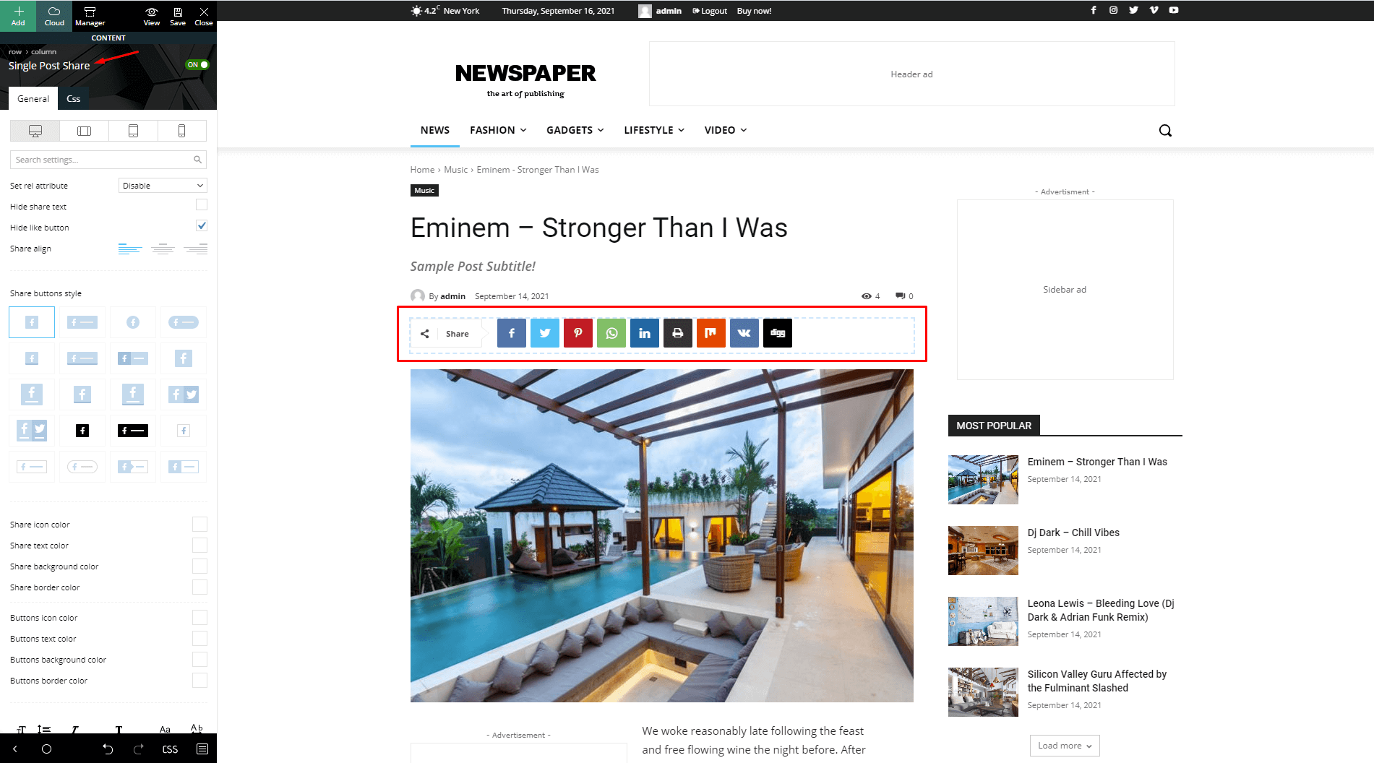Open the Set rel attribute dropdown

163,186
